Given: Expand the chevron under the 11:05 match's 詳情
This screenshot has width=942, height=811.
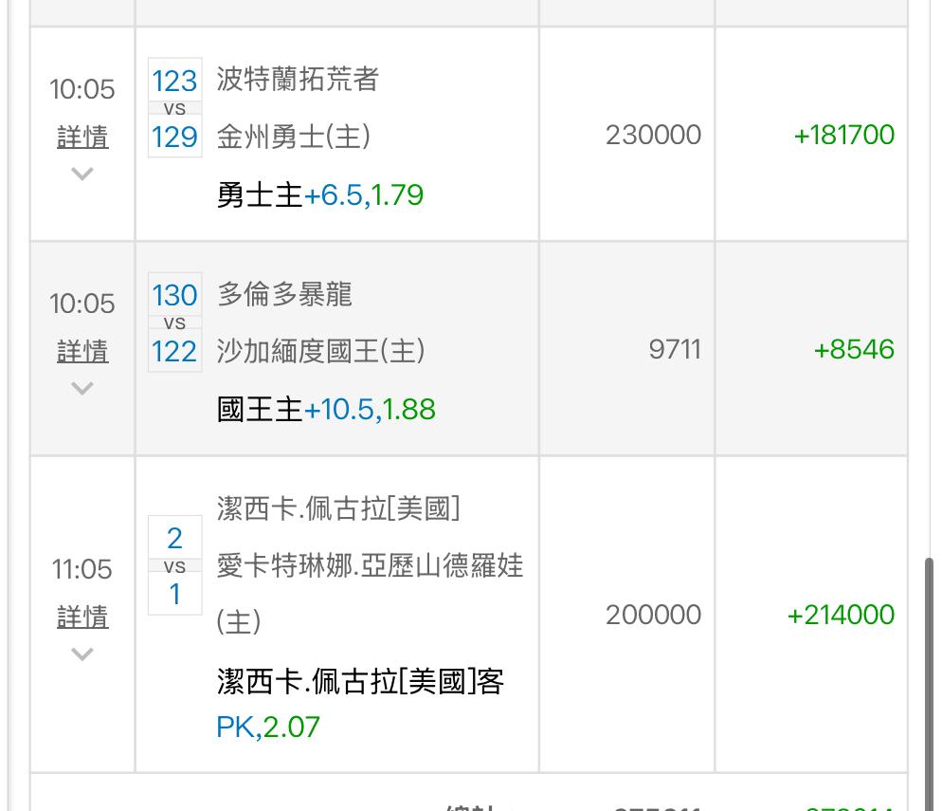Looking at the screenshot, I should pos(82,654).
